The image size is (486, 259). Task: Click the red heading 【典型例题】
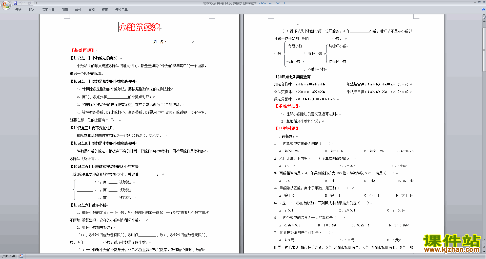pos(286,129)
